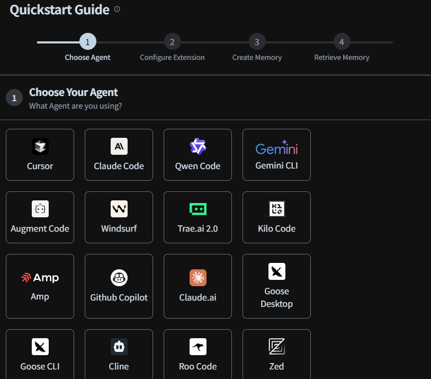Select the Github Copilot icon

[119, 278]
